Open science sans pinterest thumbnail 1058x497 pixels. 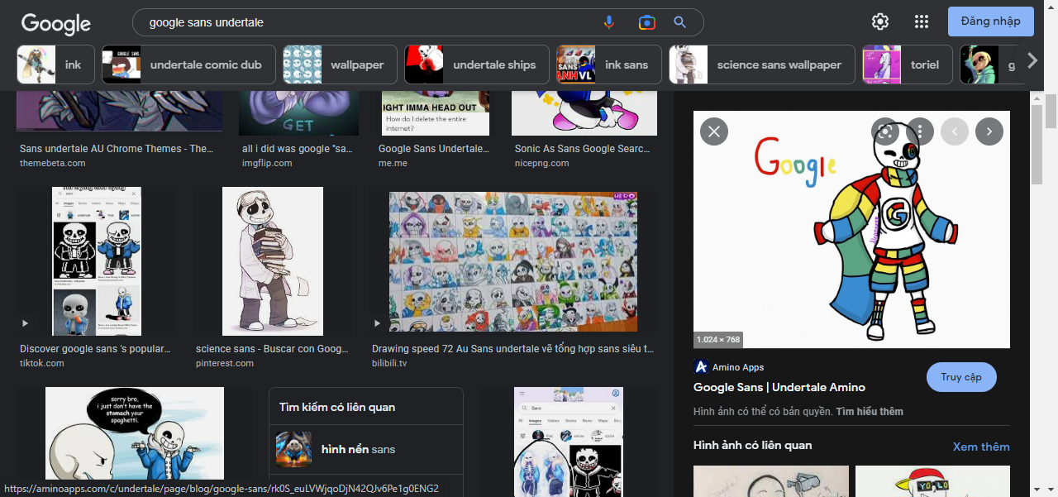click(273, 261)
